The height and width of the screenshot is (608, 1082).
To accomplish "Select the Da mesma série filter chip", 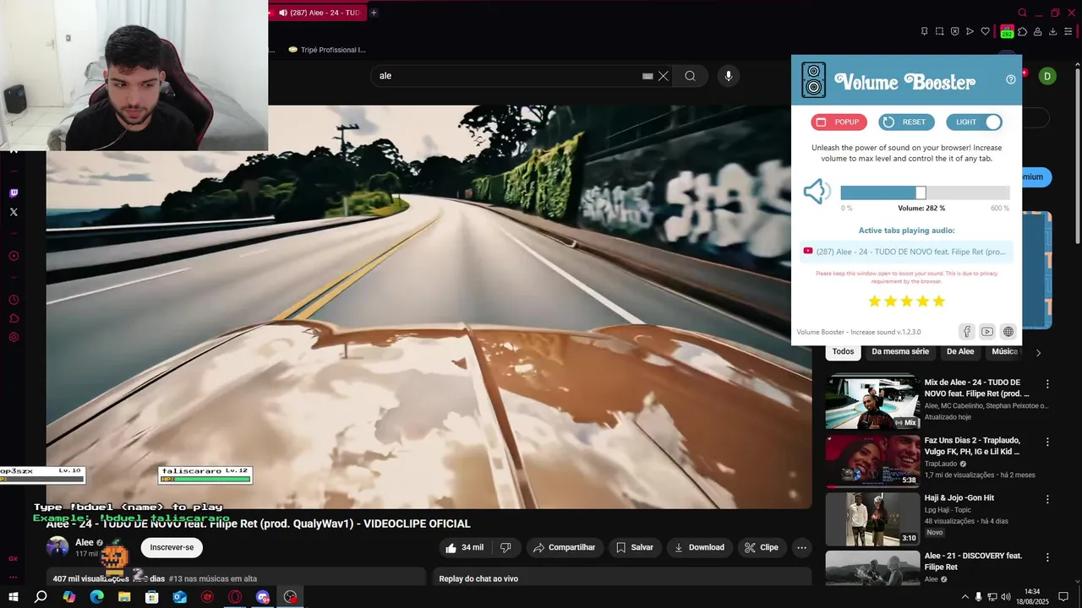I will pos(900,352).
